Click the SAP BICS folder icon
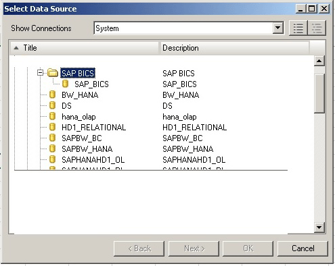Viewport: 335px width, 266px height. tap(53, 73)
